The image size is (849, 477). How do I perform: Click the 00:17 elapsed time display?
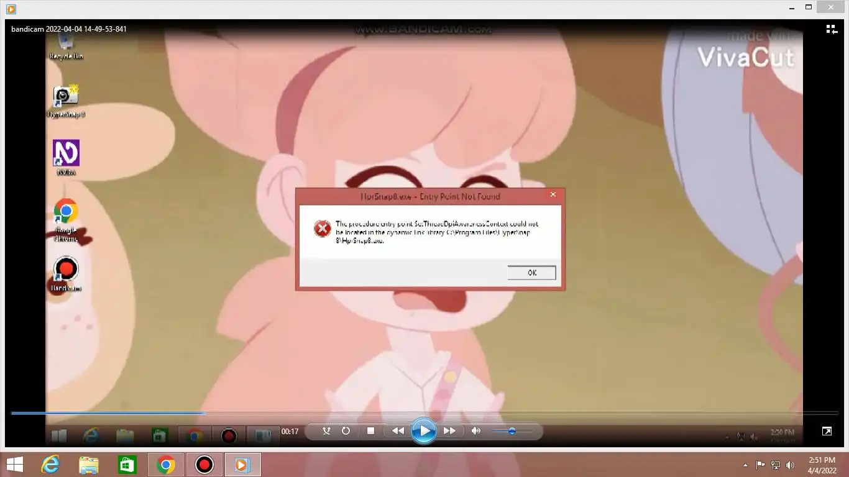pyautogui.click(x=290, y=431)
